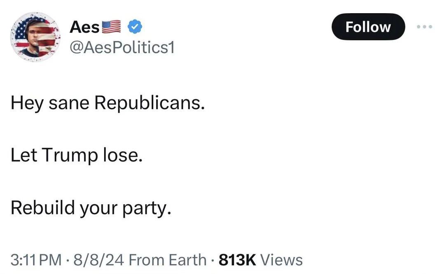The image size is (435, 274).
Task: Click the tweet line Hey sane Republicans
Action: click(107, 103)
